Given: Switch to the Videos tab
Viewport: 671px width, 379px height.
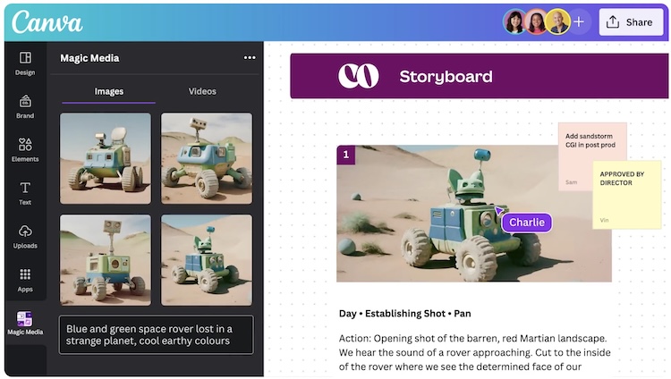Looking at the screenshot, I should coord(202,91).
